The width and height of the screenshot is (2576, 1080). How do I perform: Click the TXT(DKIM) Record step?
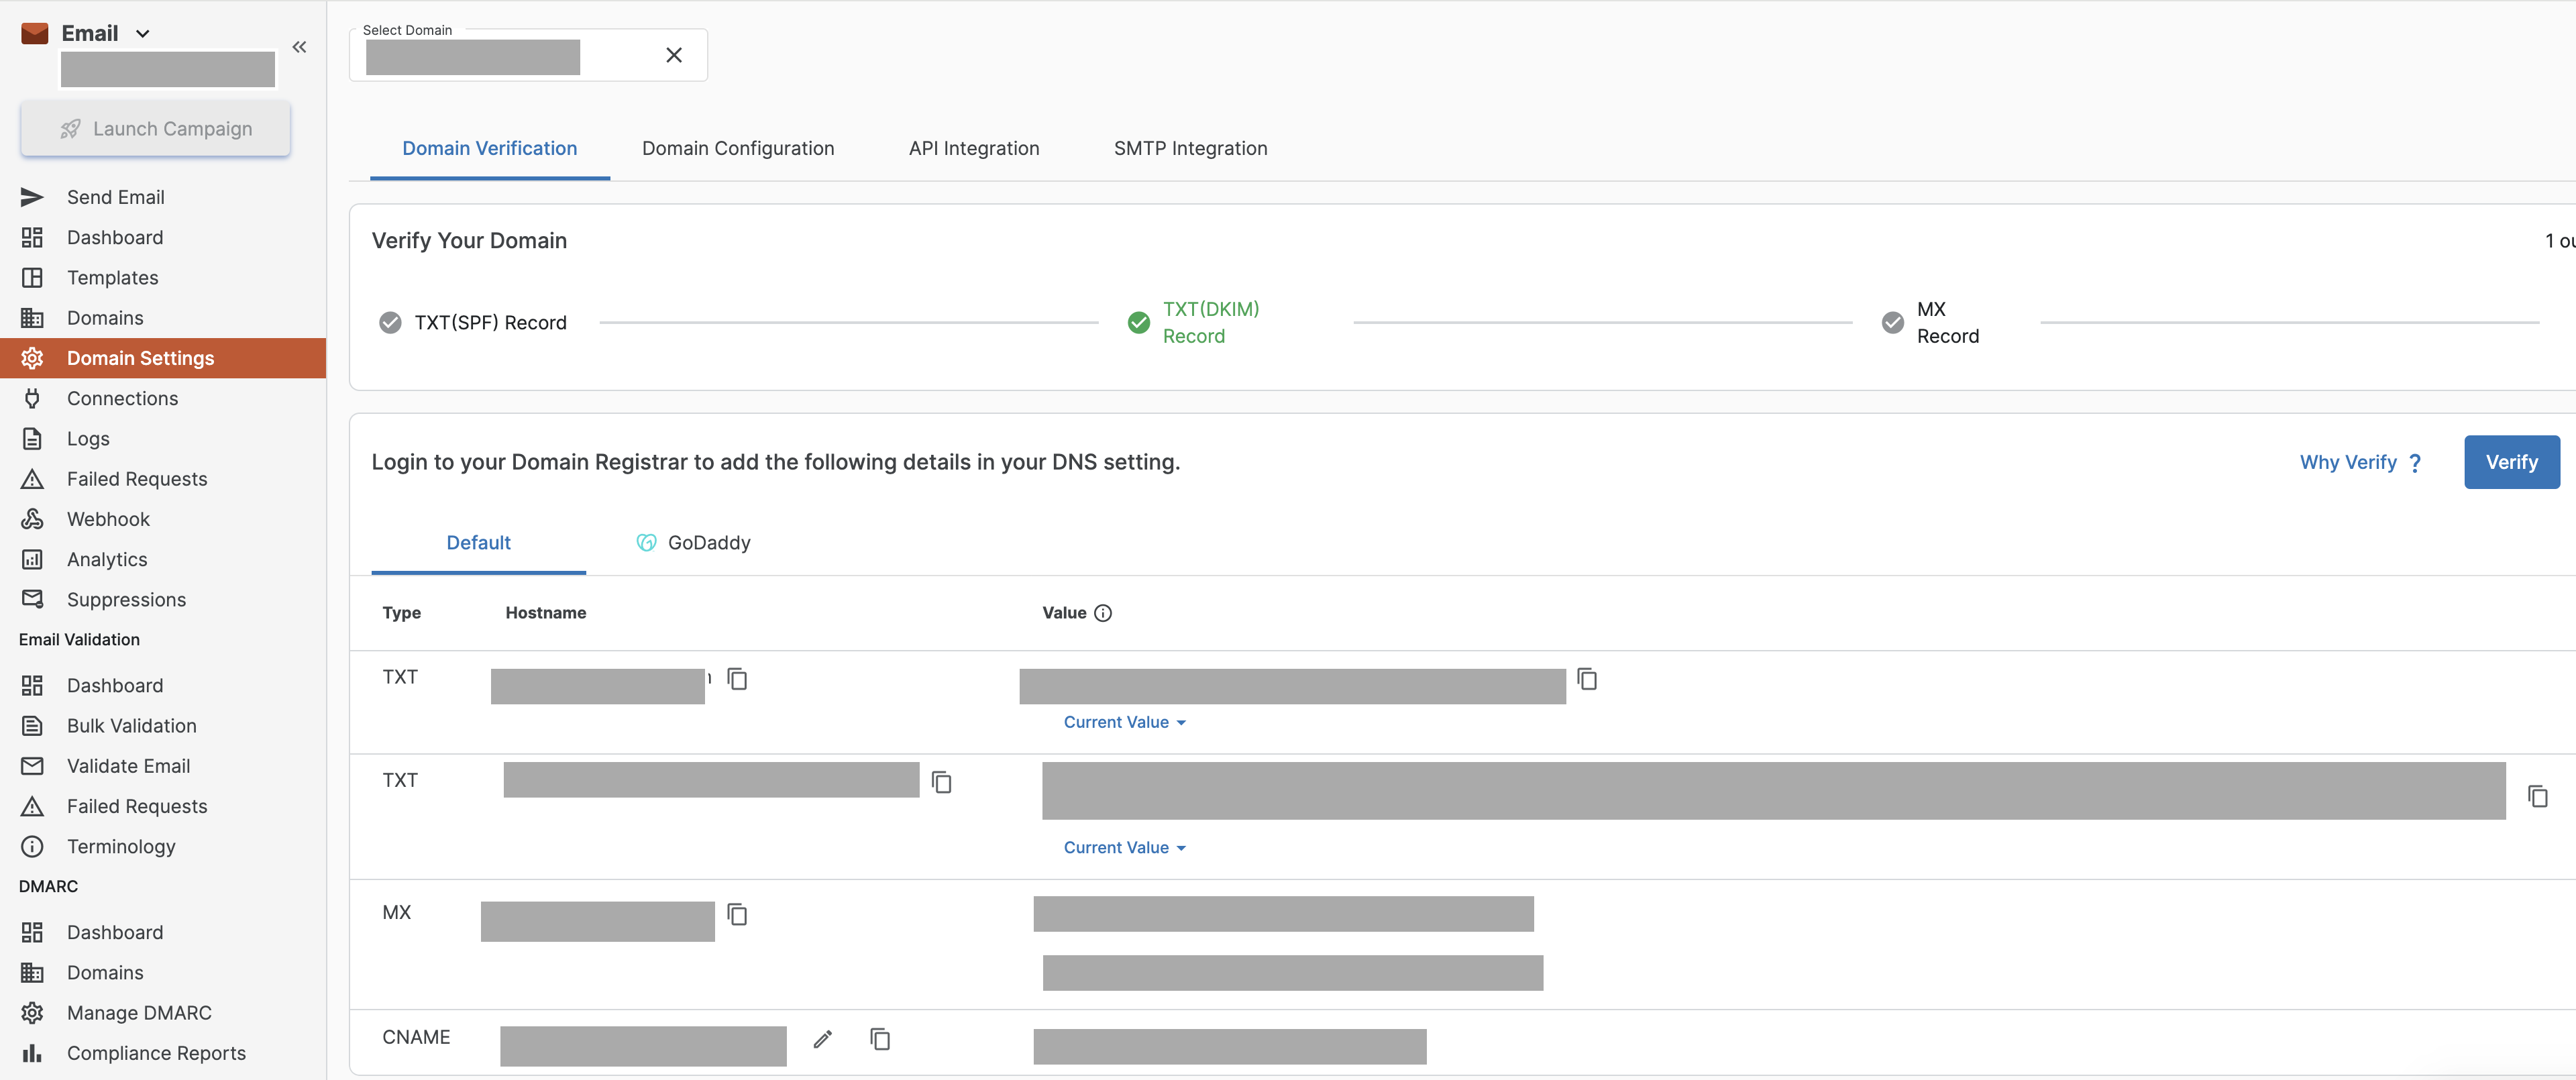(x=1193, y=323)
